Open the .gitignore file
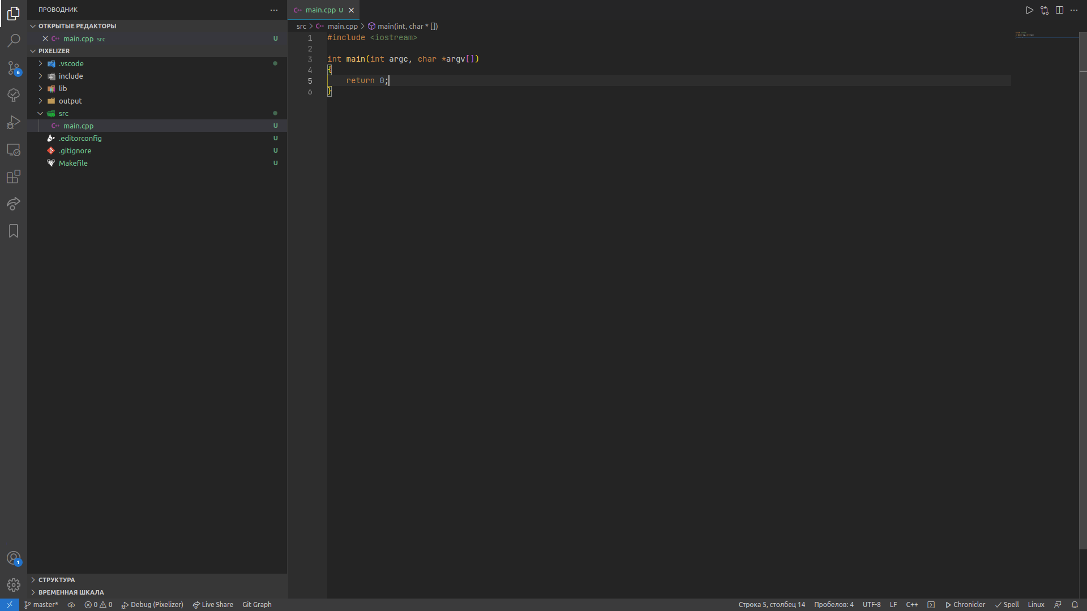The width and height of the screenshot is (1087, 611). pos(157,150)
